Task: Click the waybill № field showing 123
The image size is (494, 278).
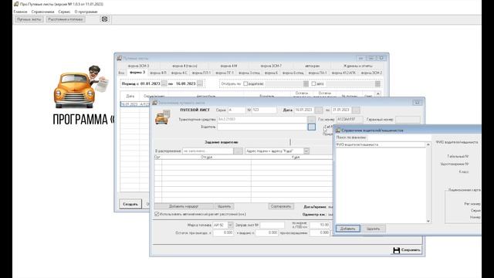Action: click(264, 110)
